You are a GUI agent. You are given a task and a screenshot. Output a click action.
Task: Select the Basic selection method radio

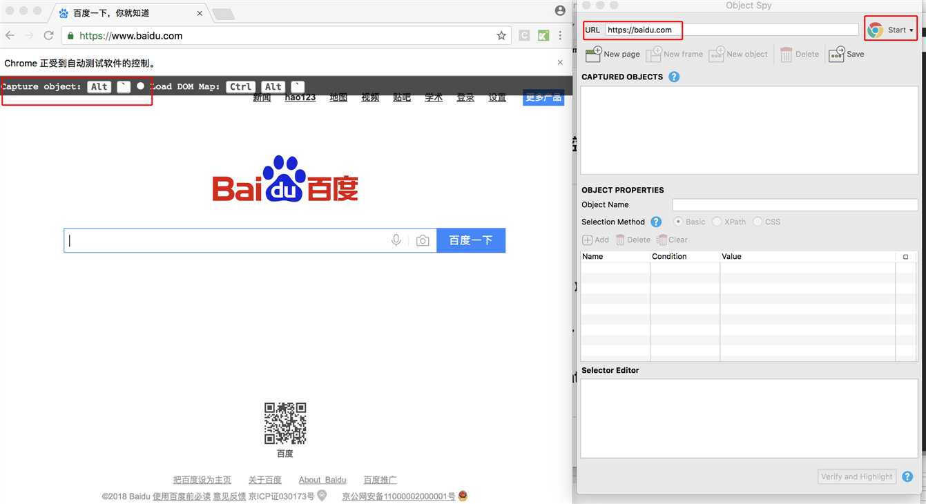[x=678, y=222]
